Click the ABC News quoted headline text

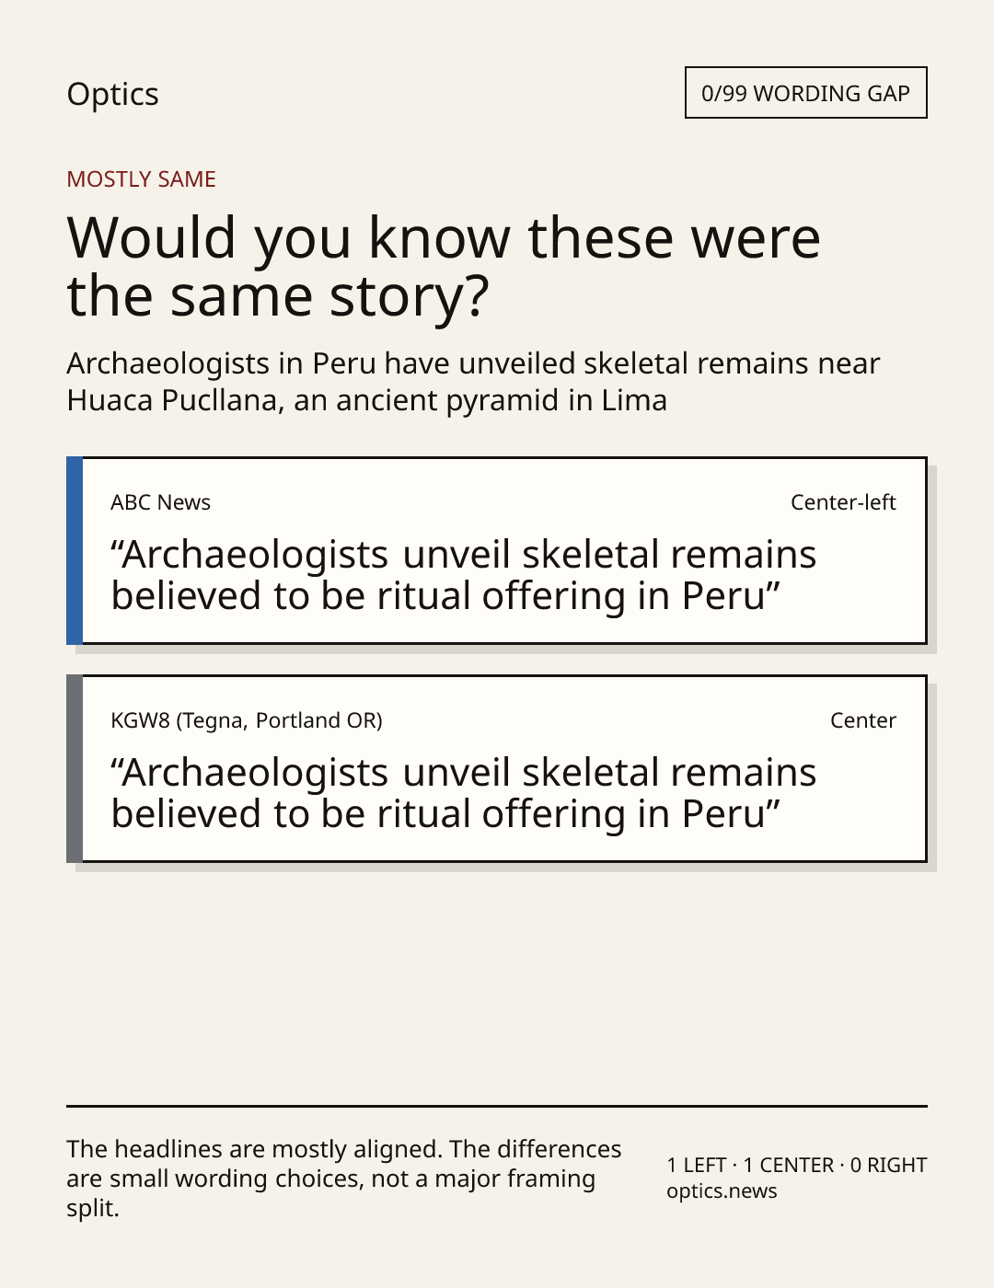click(x=464, y=575)
